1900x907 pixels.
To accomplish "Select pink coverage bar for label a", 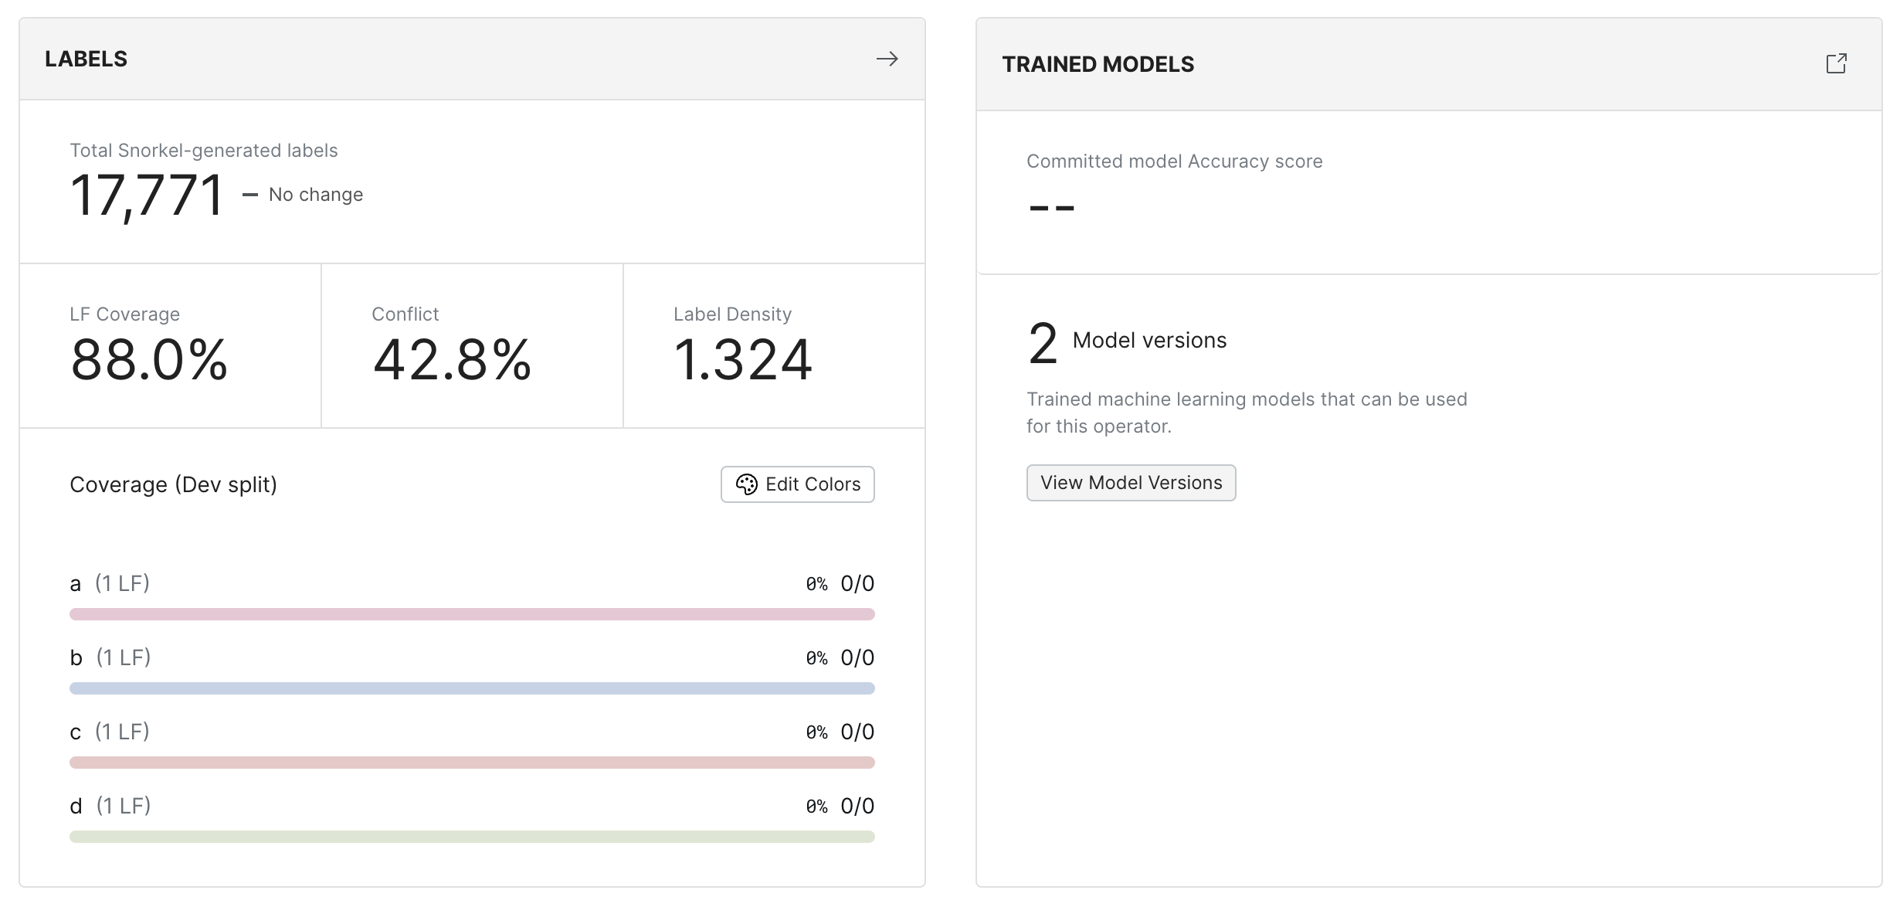I will [x=472, y=614].
